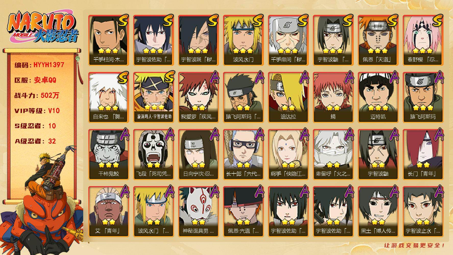This screenshot has width=453, height=255.
Task: Select the 战斗力 502万 text
Action: click(37, 95)
